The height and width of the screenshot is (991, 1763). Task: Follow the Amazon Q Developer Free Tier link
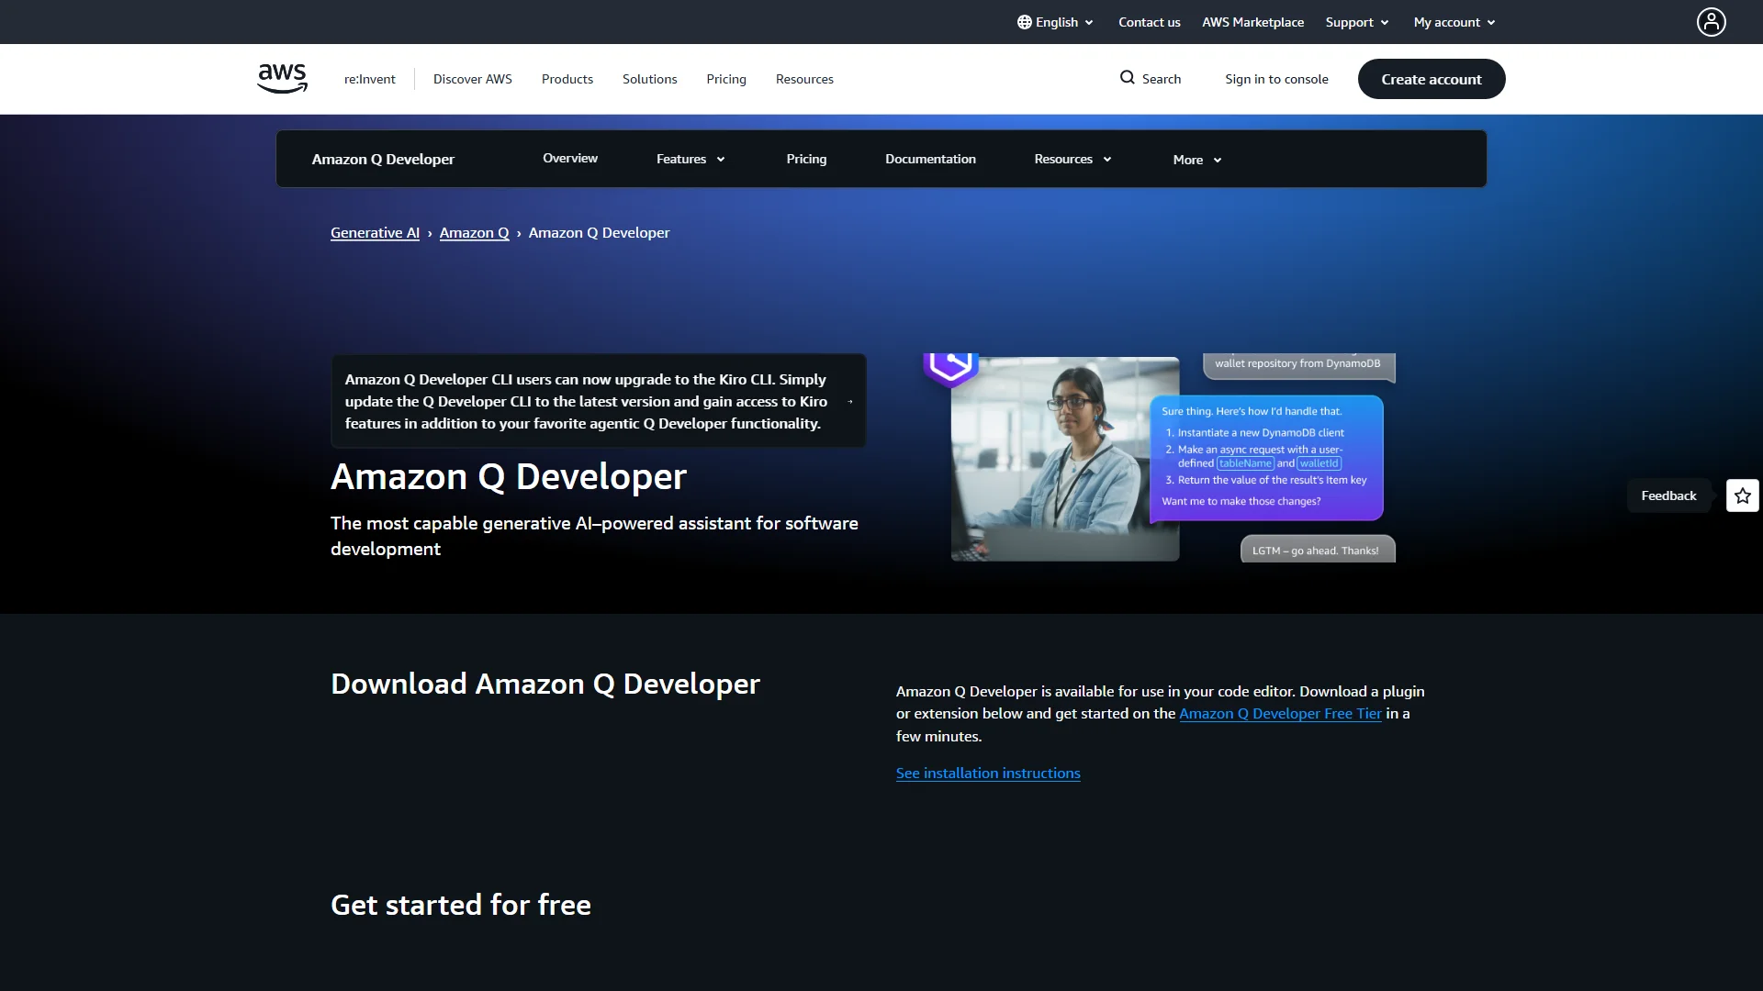tap(1280, 713)
